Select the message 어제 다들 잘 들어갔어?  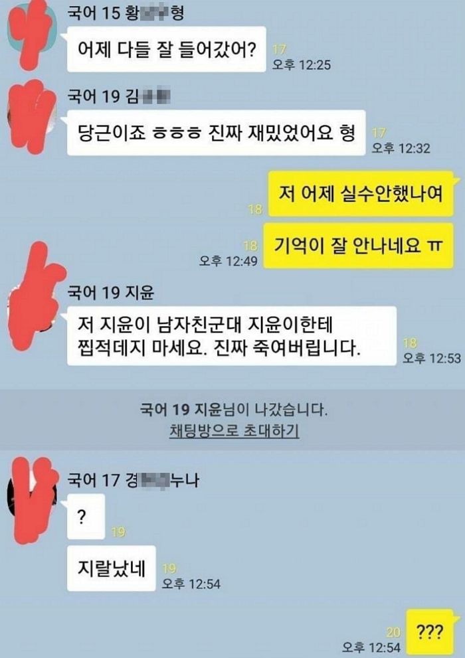click(167, 49)
